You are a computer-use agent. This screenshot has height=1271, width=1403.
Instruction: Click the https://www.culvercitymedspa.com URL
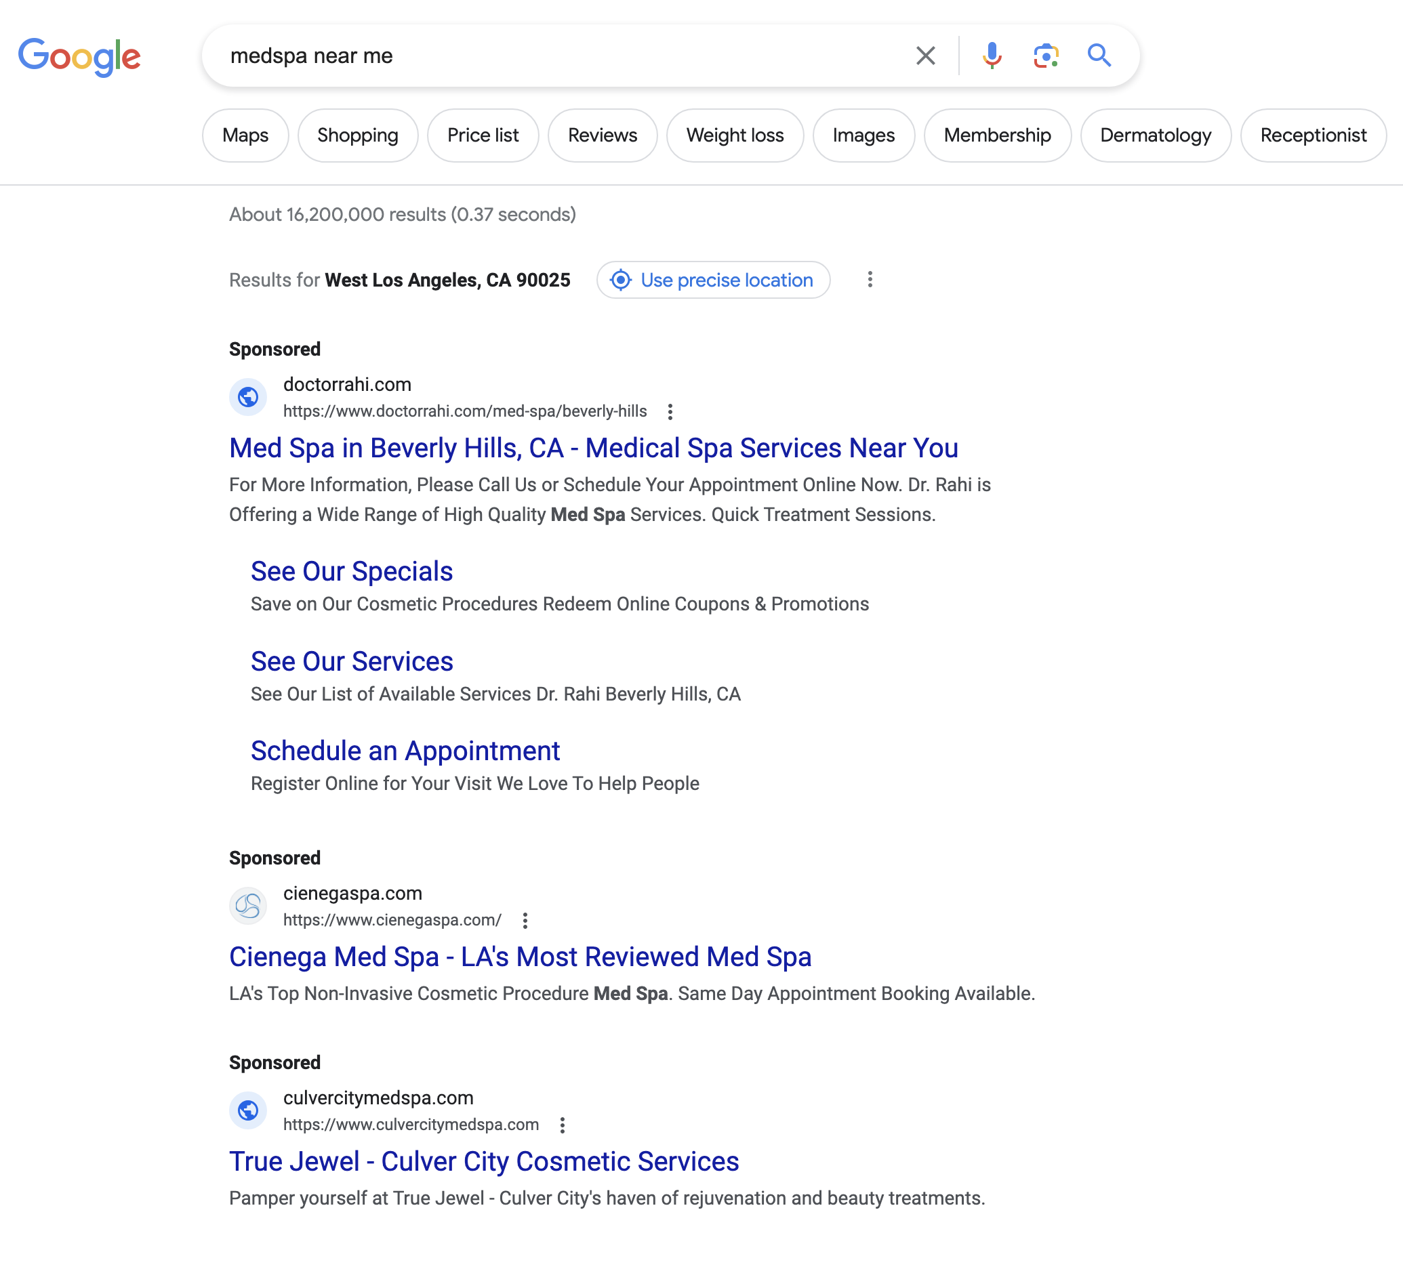coord(411,1124)
